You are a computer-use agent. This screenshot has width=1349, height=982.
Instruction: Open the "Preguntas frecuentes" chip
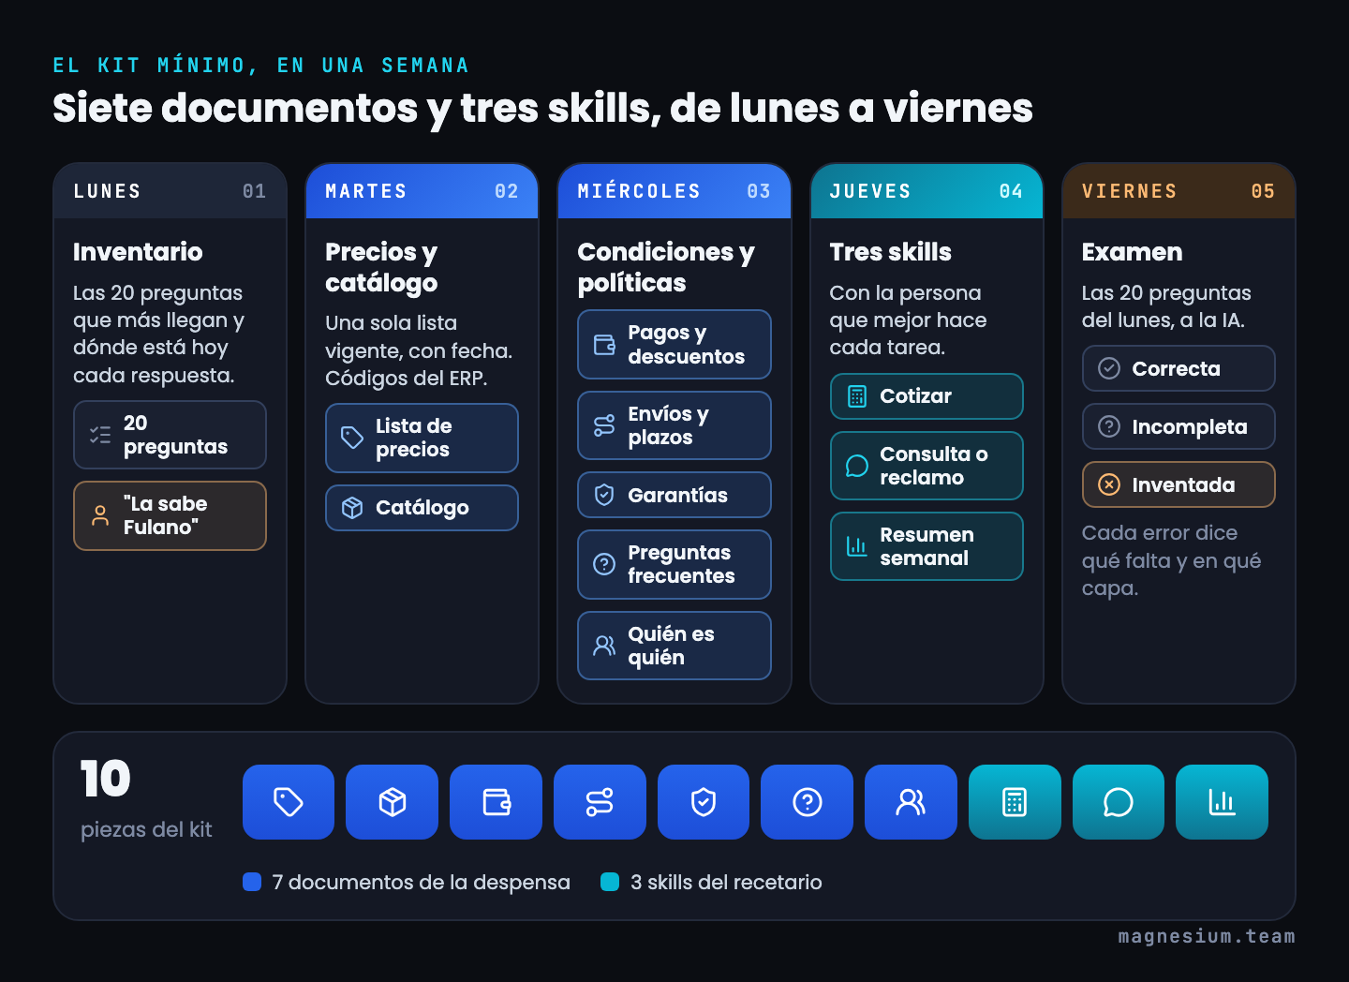click(x=674, y=564)
